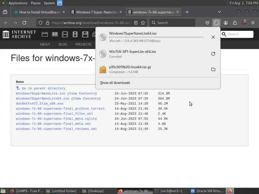Close the How to Install VirtualBox tab

(64, 12)
